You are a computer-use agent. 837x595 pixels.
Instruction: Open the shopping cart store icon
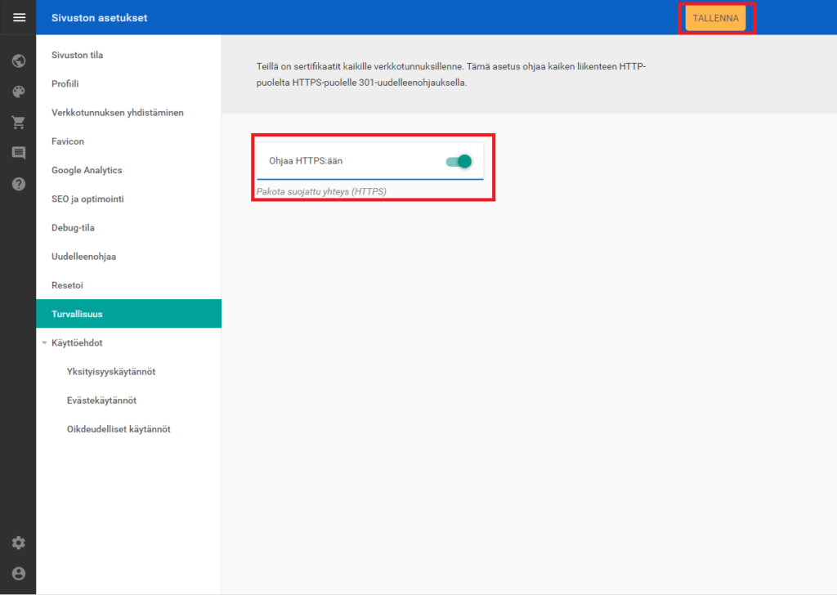[x=18, y=123]
